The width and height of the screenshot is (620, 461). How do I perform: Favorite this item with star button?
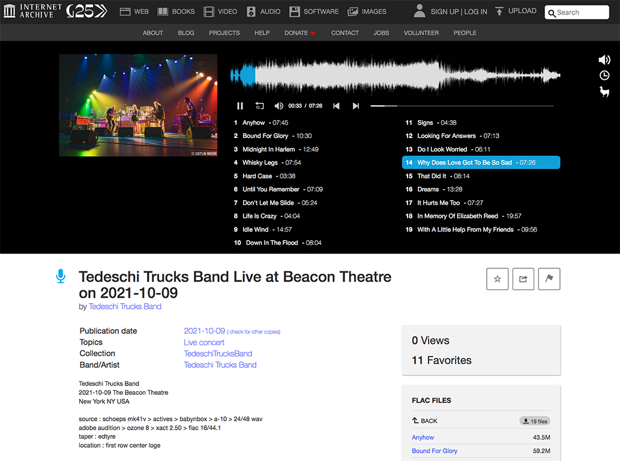[498, 279]
